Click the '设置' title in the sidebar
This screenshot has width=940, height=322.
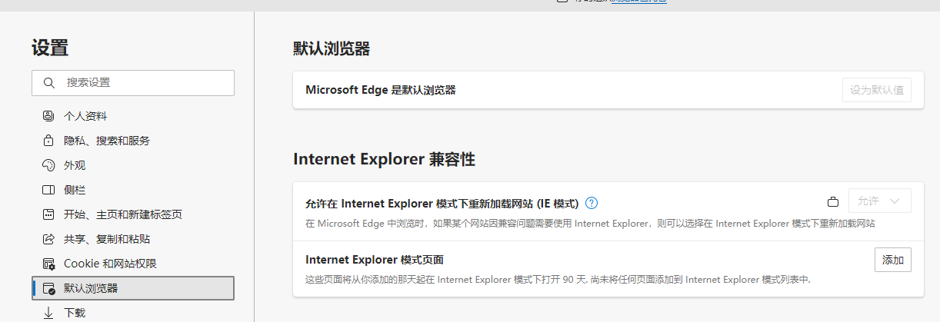point(50,48)
